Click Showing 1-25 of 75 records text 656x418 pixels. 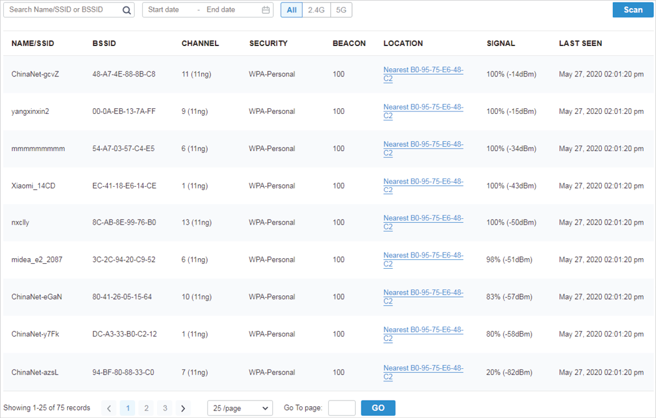pyautogui.click(x=47, y=408)
